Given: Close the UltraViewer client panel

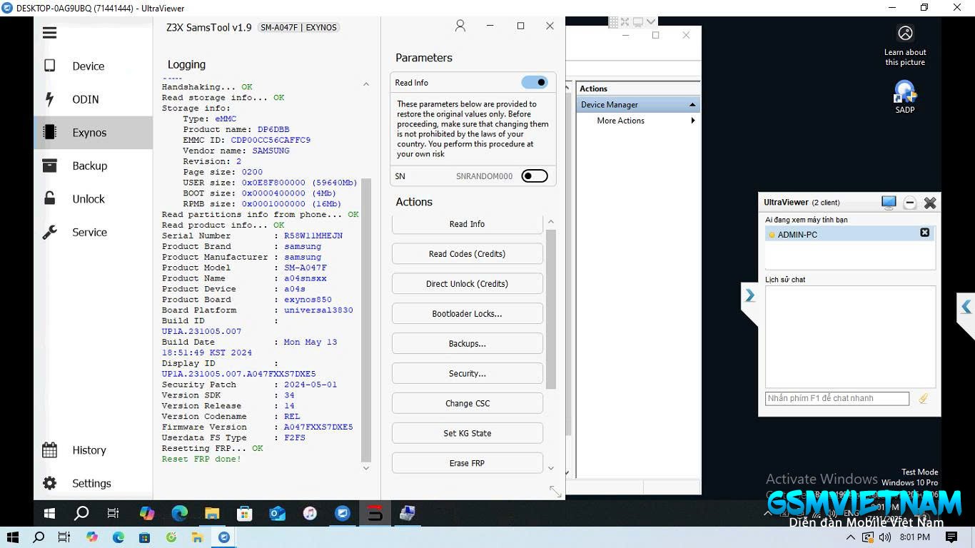Looking at the screenshot, I should 930,203.
